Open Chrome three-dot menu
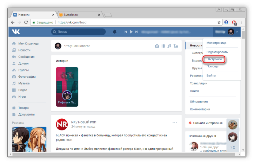Viewport: 254px width, 165px height. pyautogui.click(x=241, y=22)
